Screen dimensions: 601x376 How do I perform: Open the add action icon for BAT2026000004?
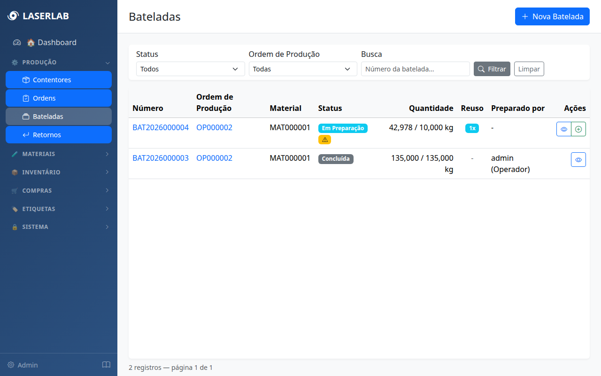tap(578, 128)
